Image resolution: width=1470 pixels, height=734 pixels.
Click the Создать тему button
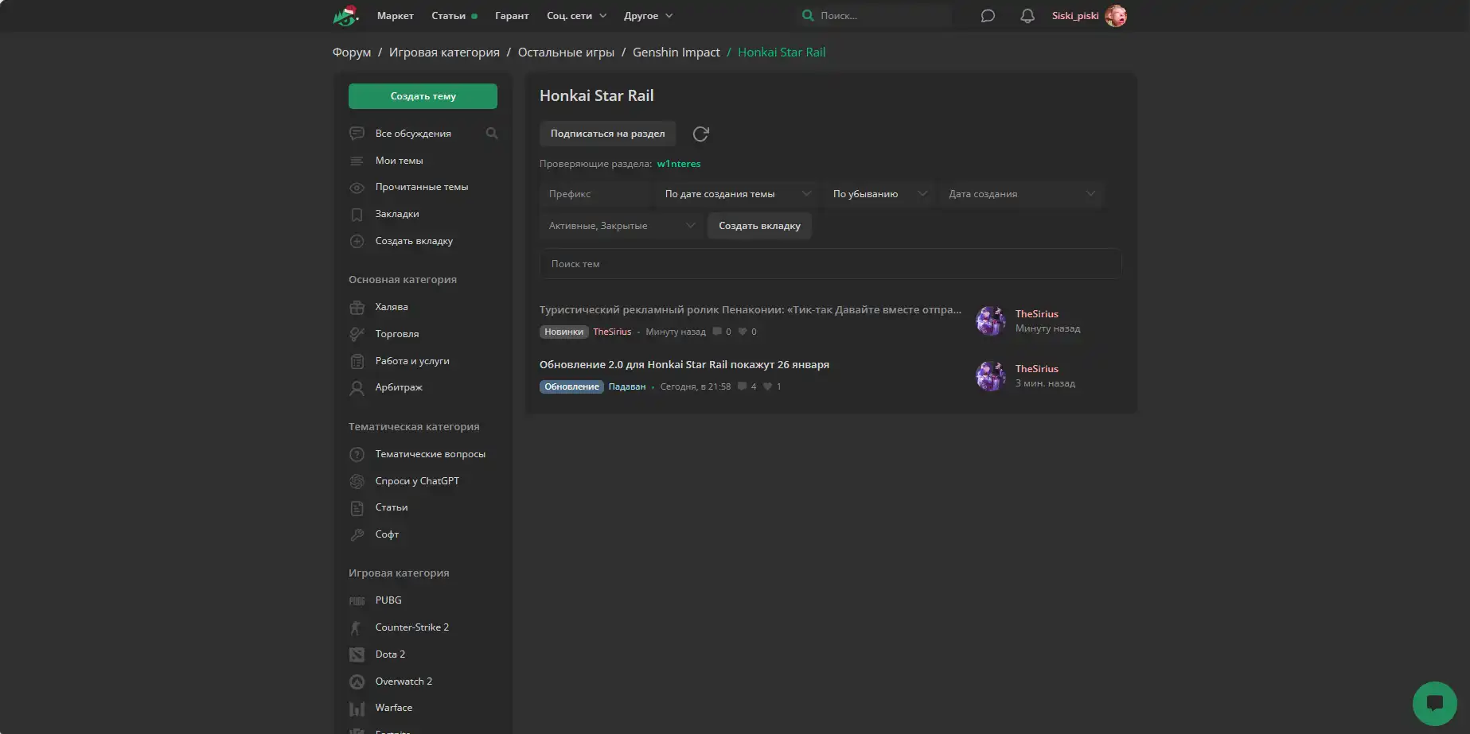[x=423, y=96]
